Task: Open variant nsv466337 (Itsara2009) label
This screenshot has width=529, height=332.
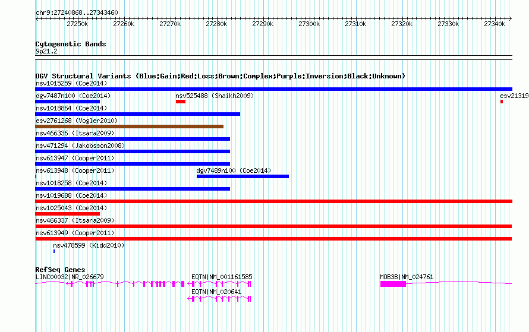Action: coord(75,220)
